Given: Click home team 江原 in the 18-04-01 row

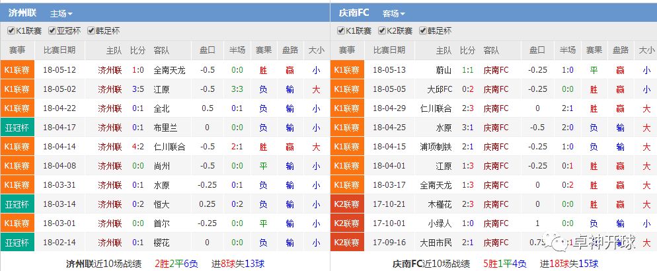Looking at the screenshot, I should (444, 166).
